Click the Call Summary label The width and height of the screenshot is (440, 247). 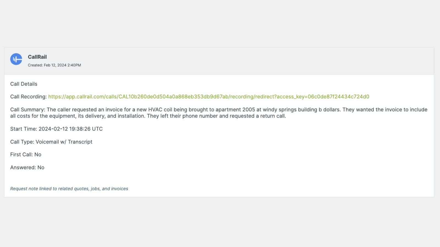tap(28, 110)
